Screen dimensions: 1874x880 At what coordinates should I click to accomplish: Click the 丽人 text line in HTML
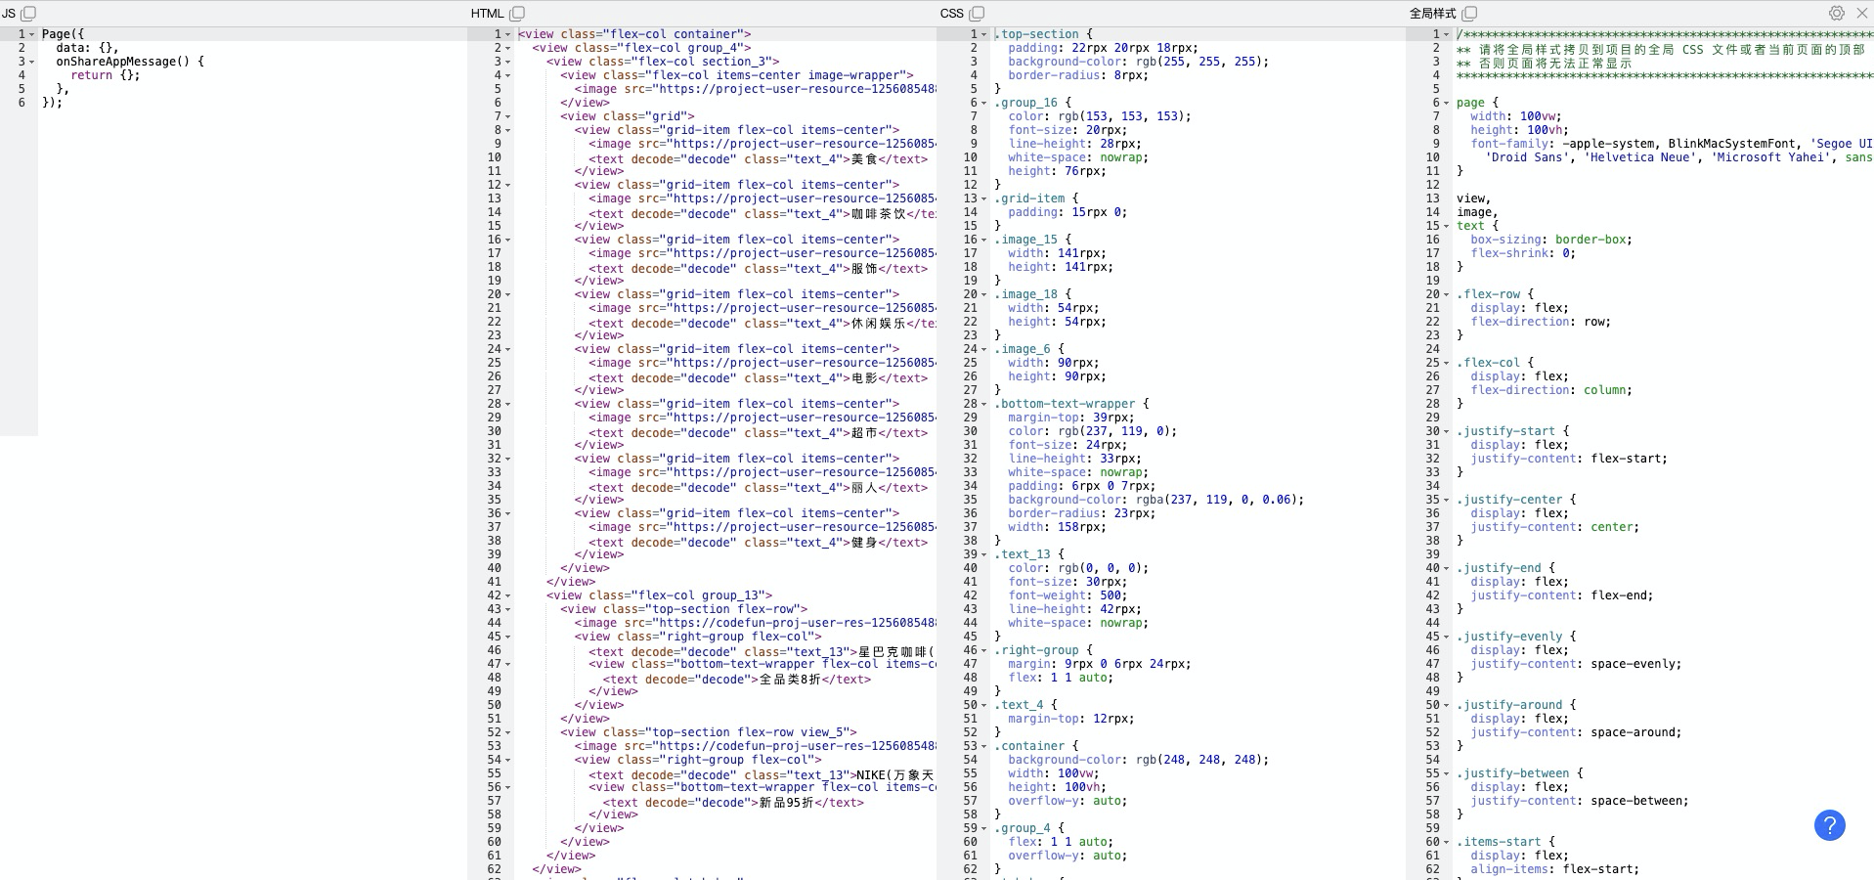coord(759,488)
